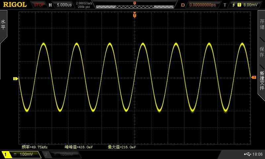Open the 水平 horizontal side tab
Viewport: 265px width, 159px height.
point(3,25)
